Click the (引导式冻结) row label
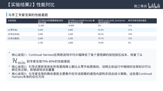163x91 pixels. click(x=13, y=34)
